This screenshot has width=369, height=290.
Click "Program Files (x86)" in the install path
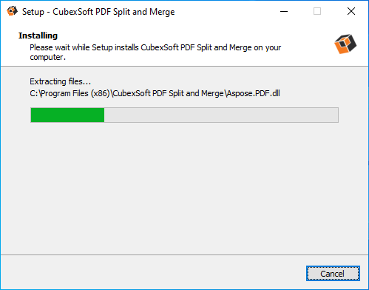pos(75,93)
